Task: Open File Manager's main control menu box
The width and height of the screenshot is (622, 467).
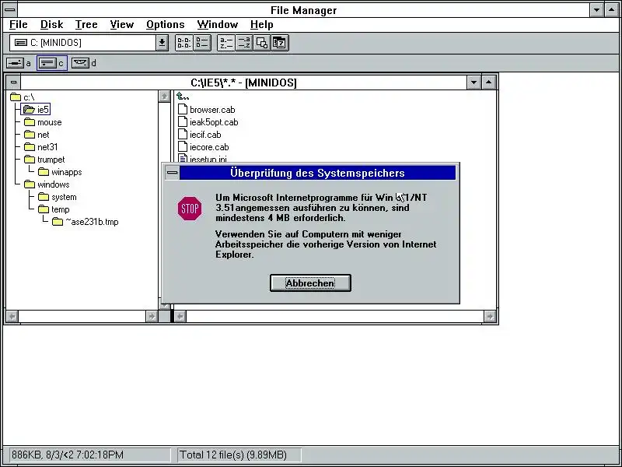Action: click(x=10, y=9)
